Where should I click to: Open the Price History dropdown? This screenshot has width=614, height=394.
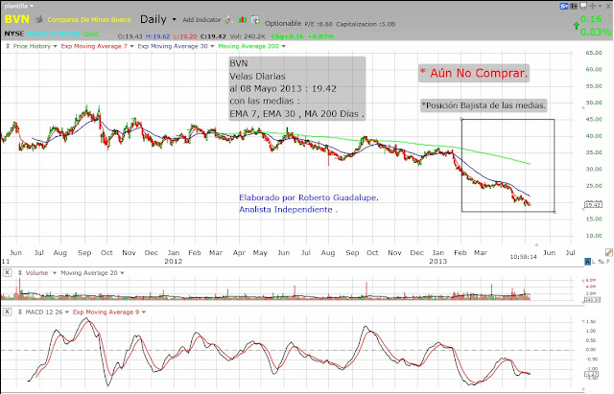(x=35, y=46)
